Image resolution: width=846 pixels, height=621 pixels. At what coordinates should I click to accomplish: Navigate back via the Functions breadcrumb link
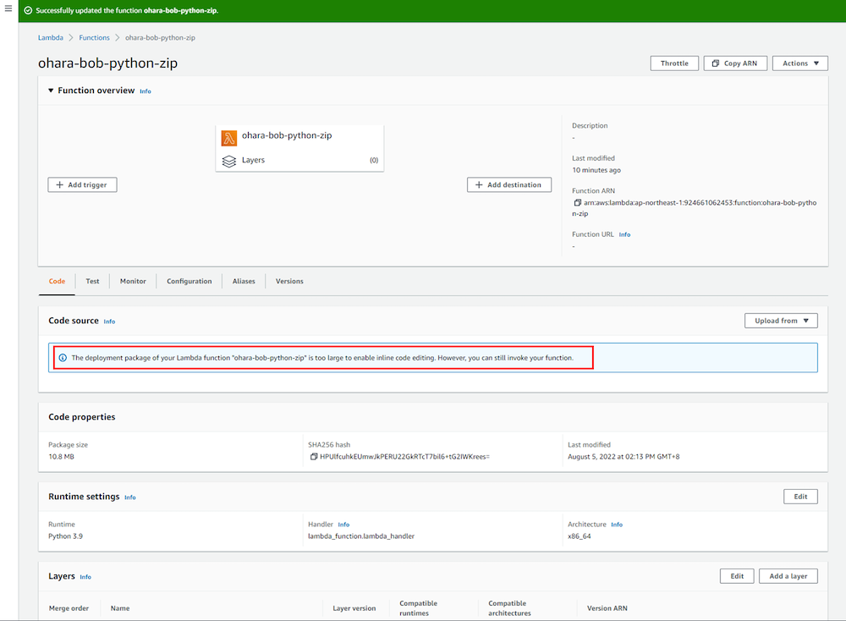click(94, 37)
